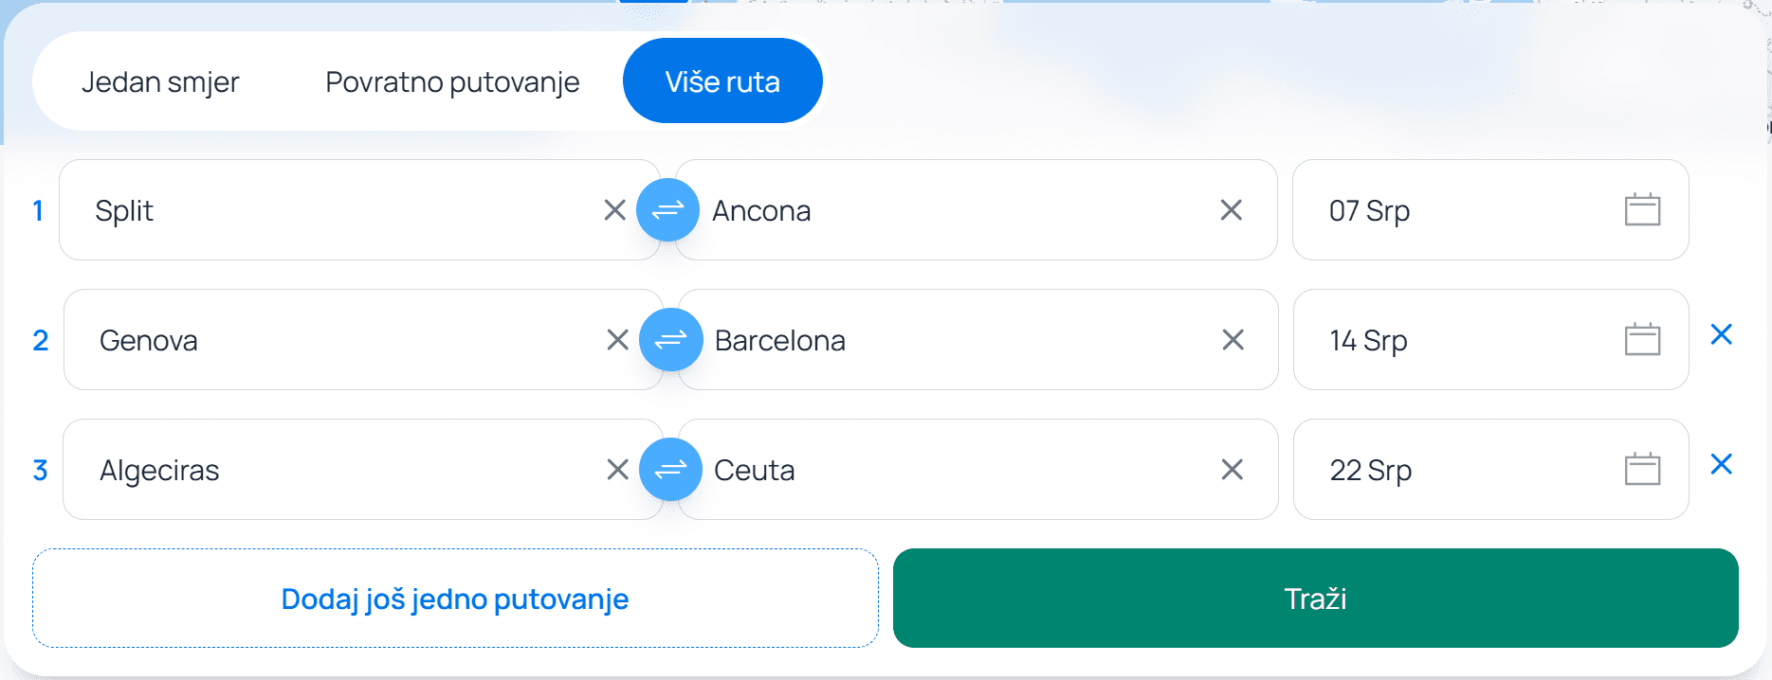Clear the Barcelona destination field

[x=1233, y=340]
